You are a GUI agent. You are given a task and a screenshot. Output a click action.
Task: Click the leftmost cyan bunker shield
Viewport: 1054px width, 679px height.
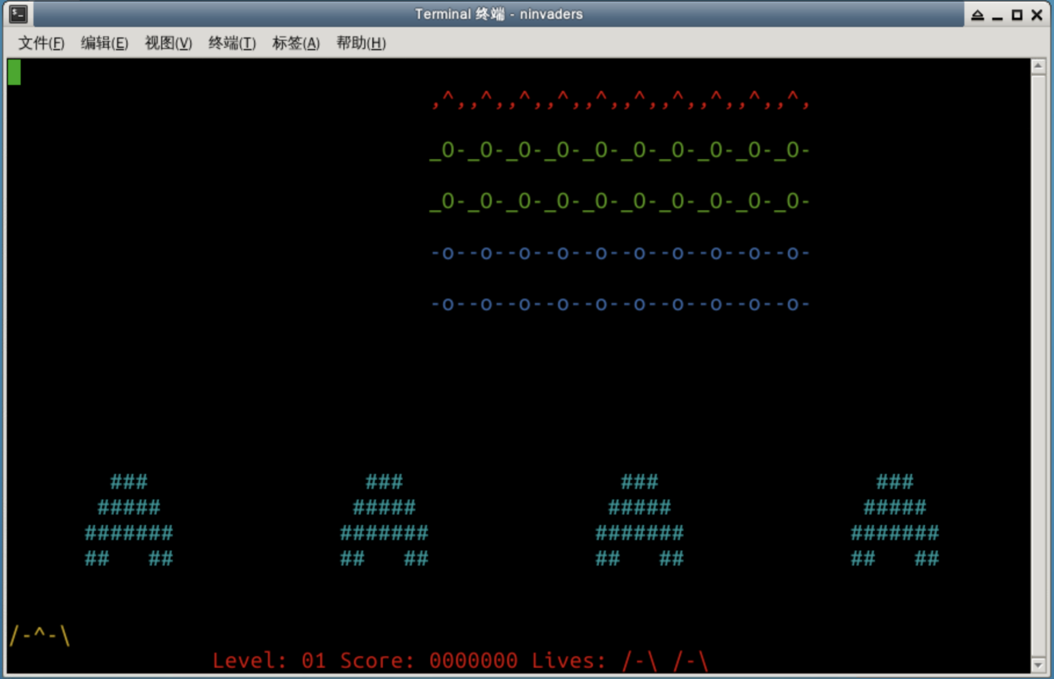[129, 521]
